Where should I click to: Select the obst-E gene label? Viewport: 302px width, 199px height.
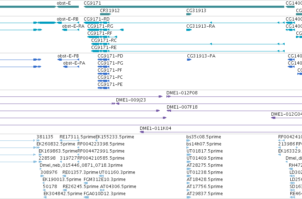pos(64,3)
